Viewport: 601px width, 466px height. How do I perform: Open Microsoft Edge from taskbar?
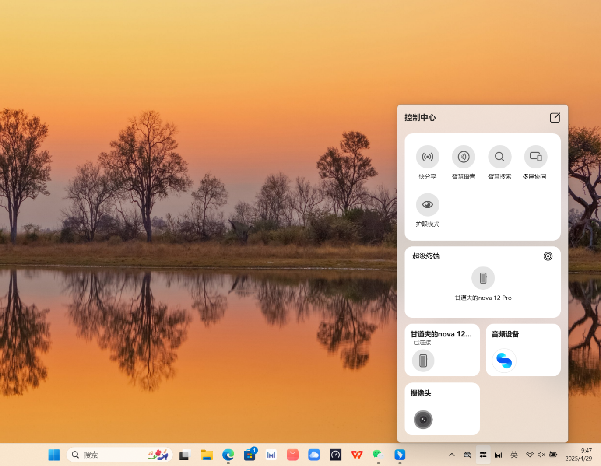point(228,455)
